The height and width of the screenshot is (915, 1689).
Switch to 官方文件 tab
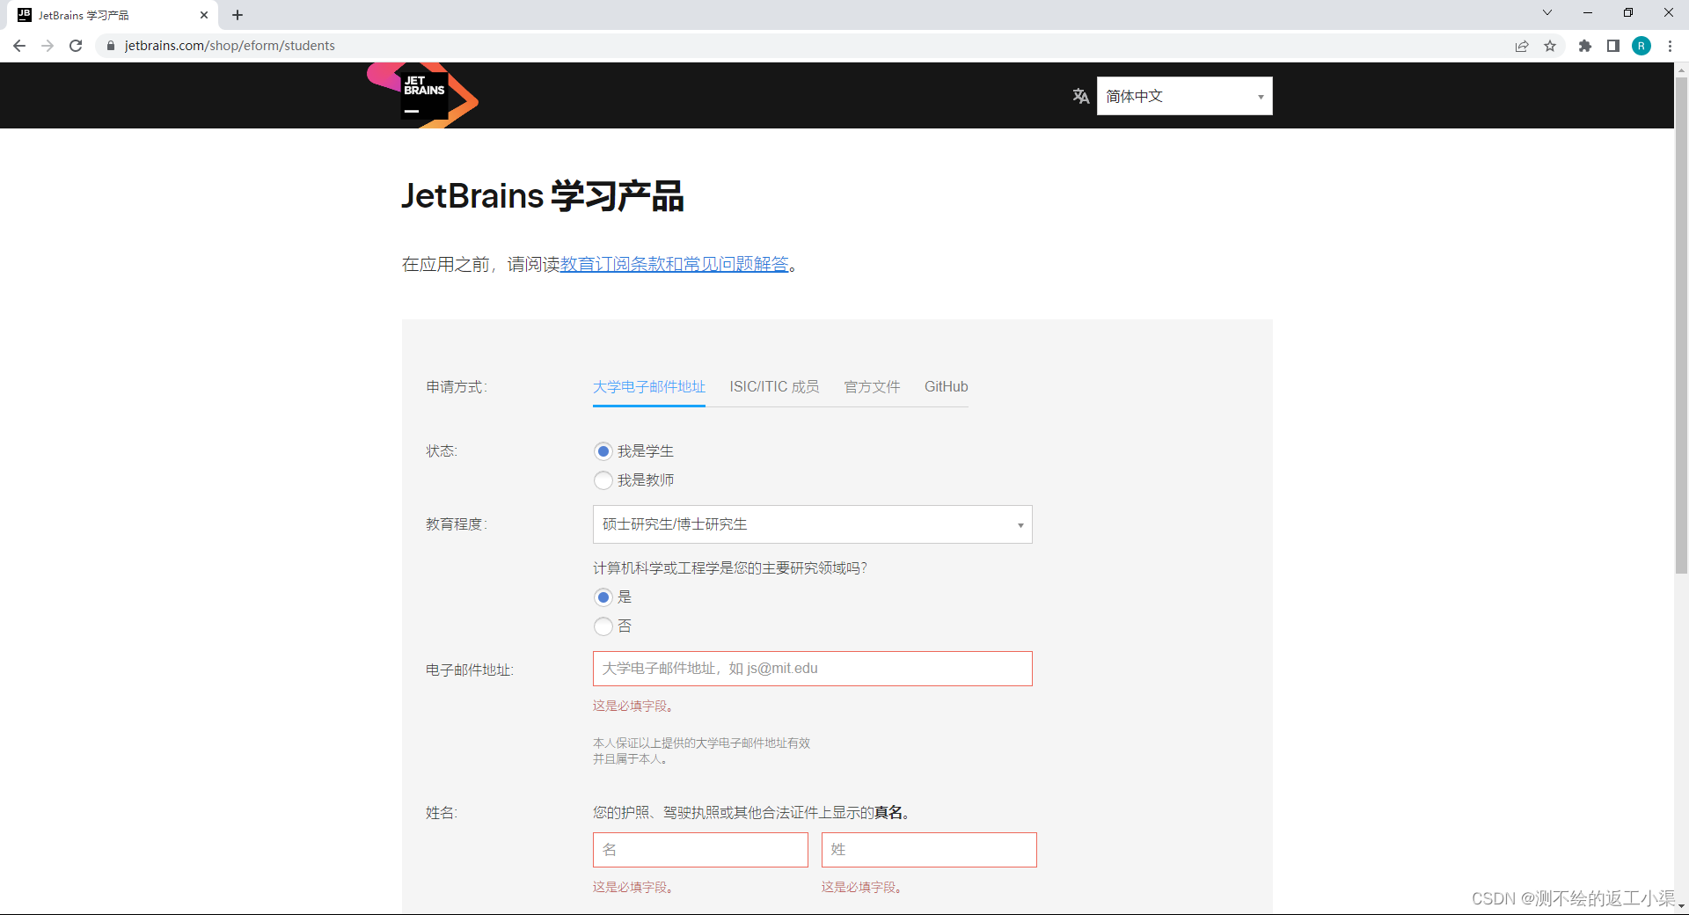tap(872, 387)
